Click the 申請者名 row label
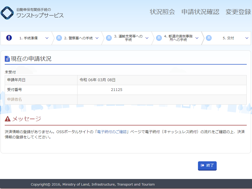 pyautogui.click(x=14, y=99)
